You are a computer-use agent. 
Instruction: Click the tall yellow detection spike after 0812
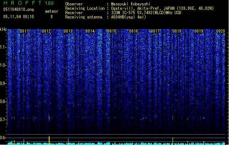pyautogui.click(x=49, y=140)
